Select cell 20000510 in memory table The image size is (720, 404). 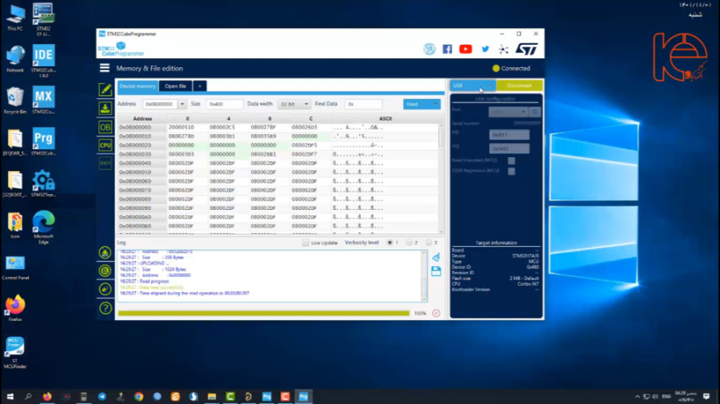182,127
